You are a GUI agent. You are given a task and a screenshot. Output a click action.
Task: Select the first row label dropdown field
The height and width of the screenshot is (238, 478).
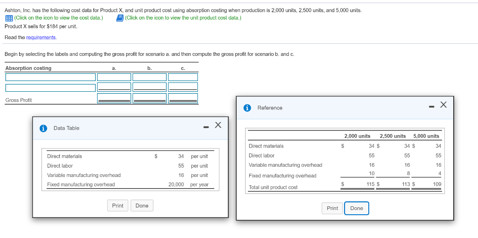[50, 77]
